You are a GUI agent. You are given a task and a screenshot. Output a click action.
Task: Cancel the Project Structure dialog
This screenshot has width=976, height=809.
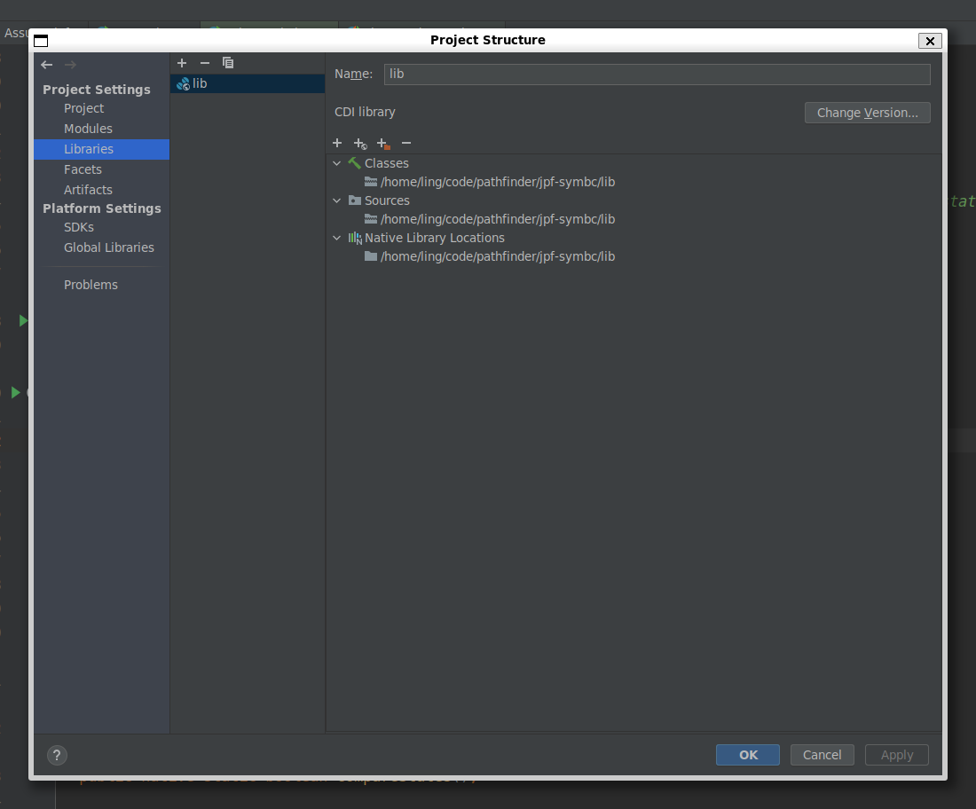[x=822, y=755]
